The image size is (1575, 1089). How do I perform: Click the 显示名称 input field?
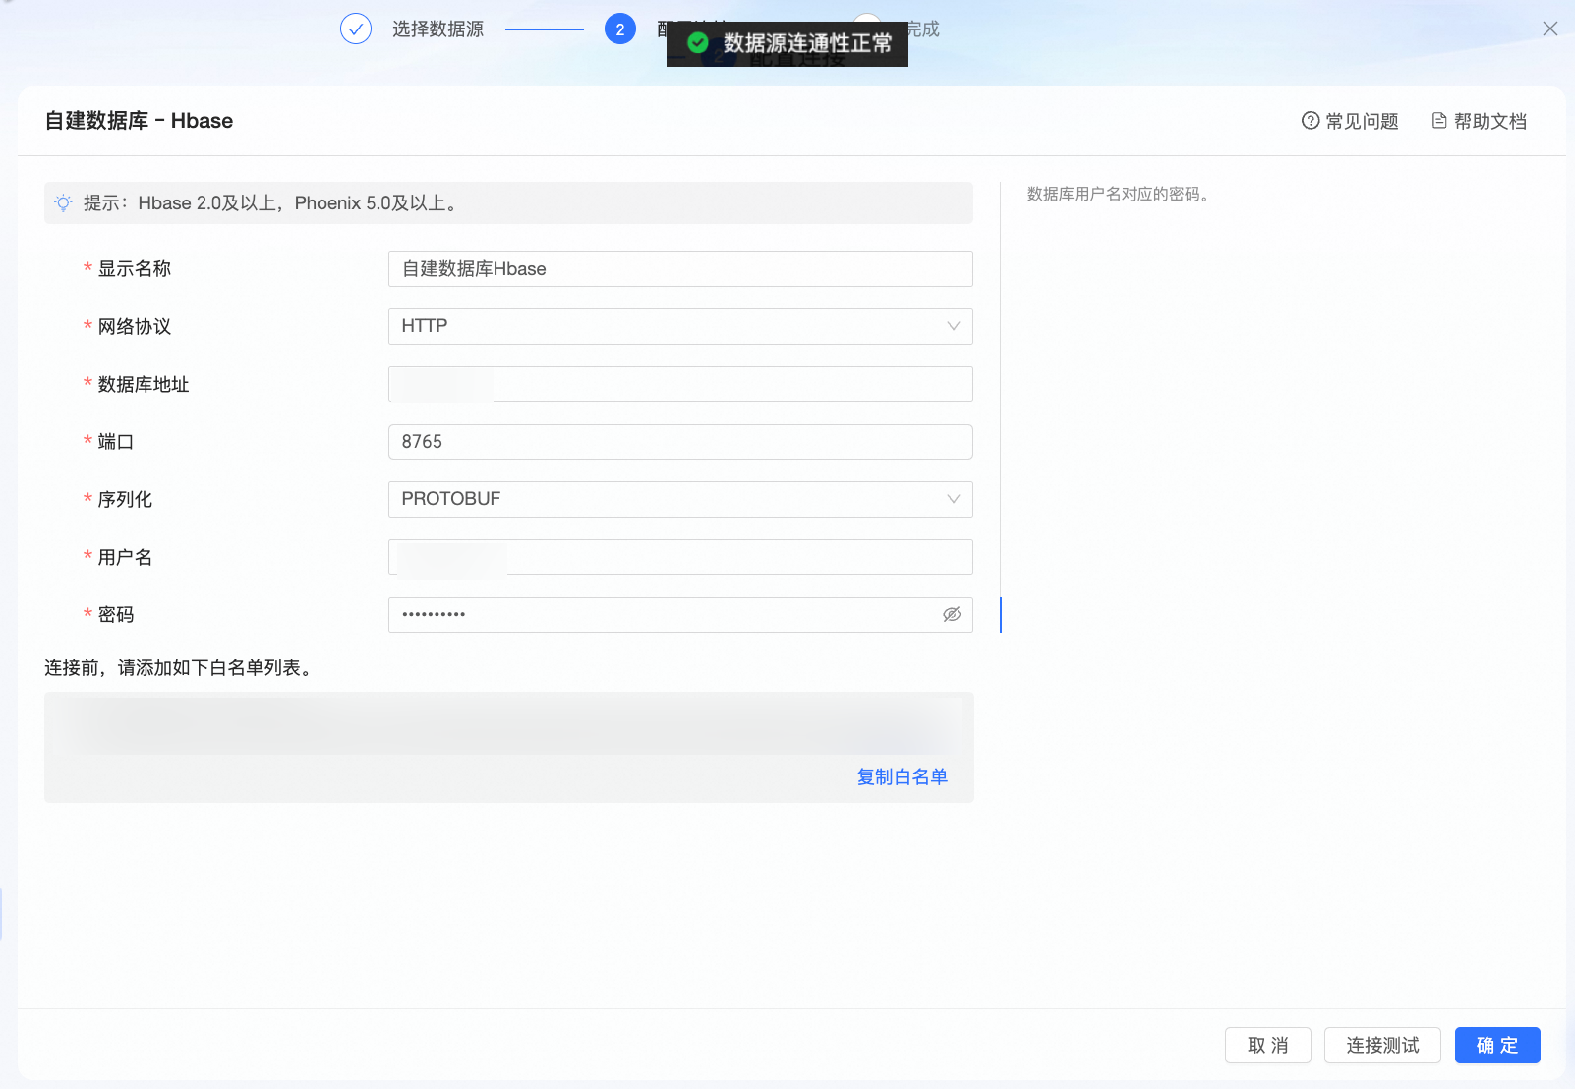click(680, 269)
